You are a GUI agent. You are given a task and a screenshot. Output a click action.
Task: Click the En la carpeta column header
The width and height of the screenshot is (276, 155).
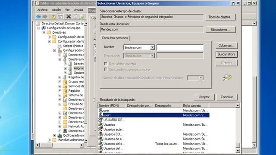tap(195, 105)
